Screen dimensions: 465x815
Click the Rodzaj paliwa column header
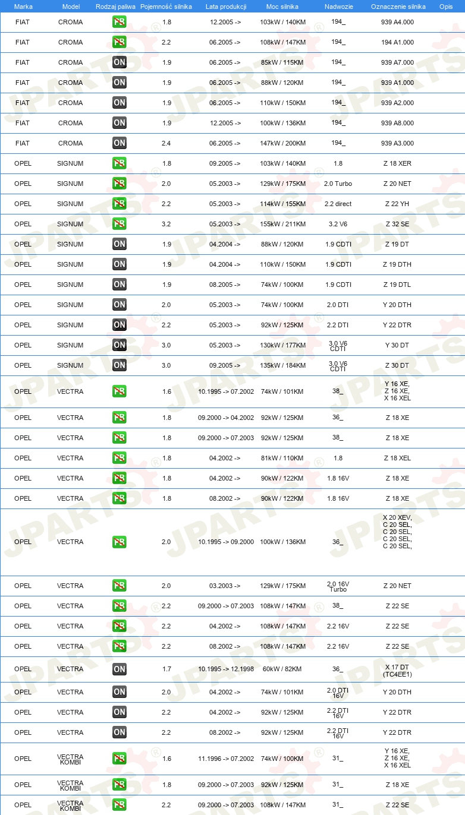click(x=115, y=6)
